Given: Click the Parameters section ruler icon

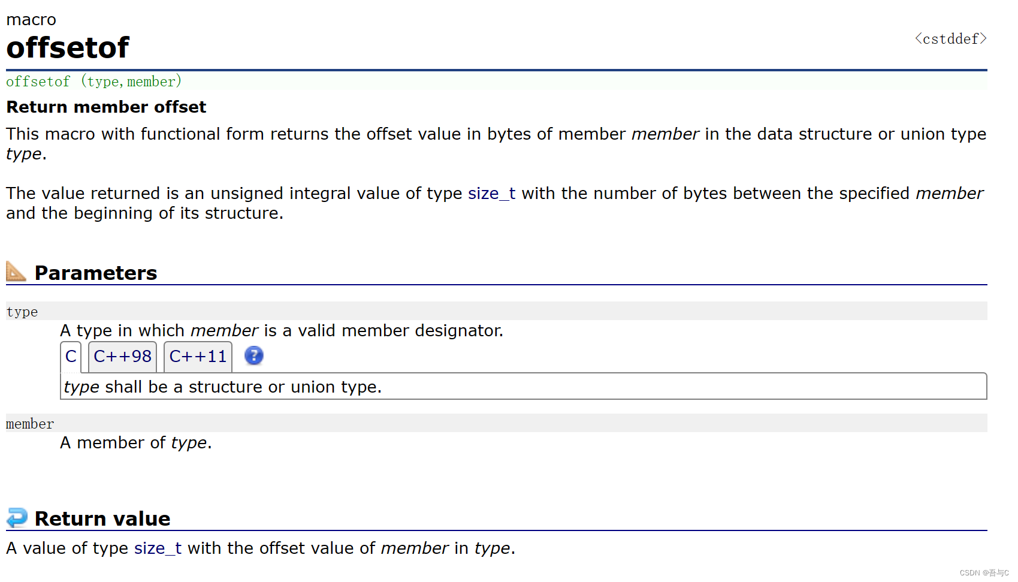Looking at the screenshot, I should tap(16, 272).
